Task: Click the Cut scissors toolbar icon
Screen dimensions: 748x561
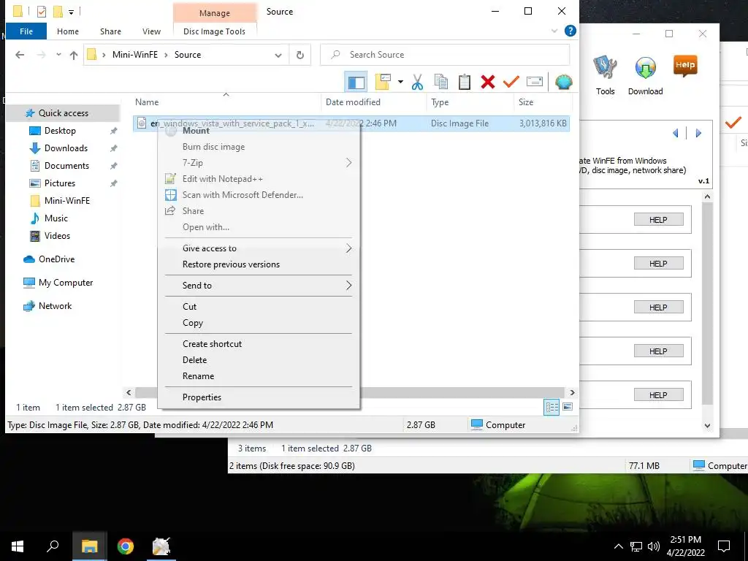Action: tap(417, 82)
